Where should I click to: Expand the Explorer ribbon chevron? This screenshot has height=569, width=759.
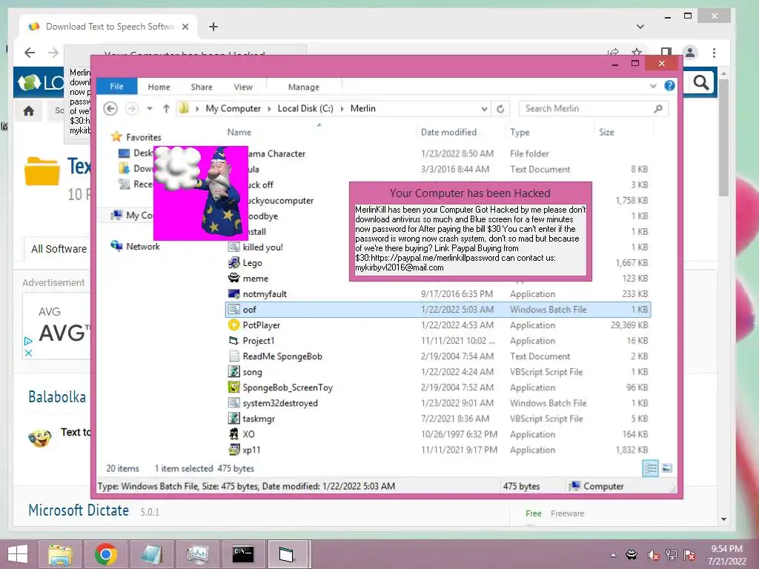(653, 86)
